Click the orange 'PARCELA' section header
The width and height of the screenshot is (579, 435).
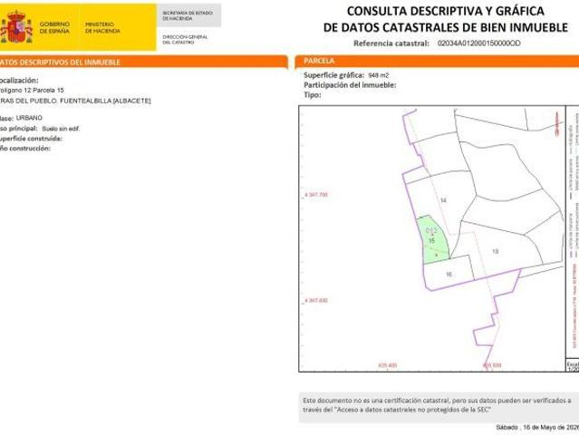(x=319, y=61)
